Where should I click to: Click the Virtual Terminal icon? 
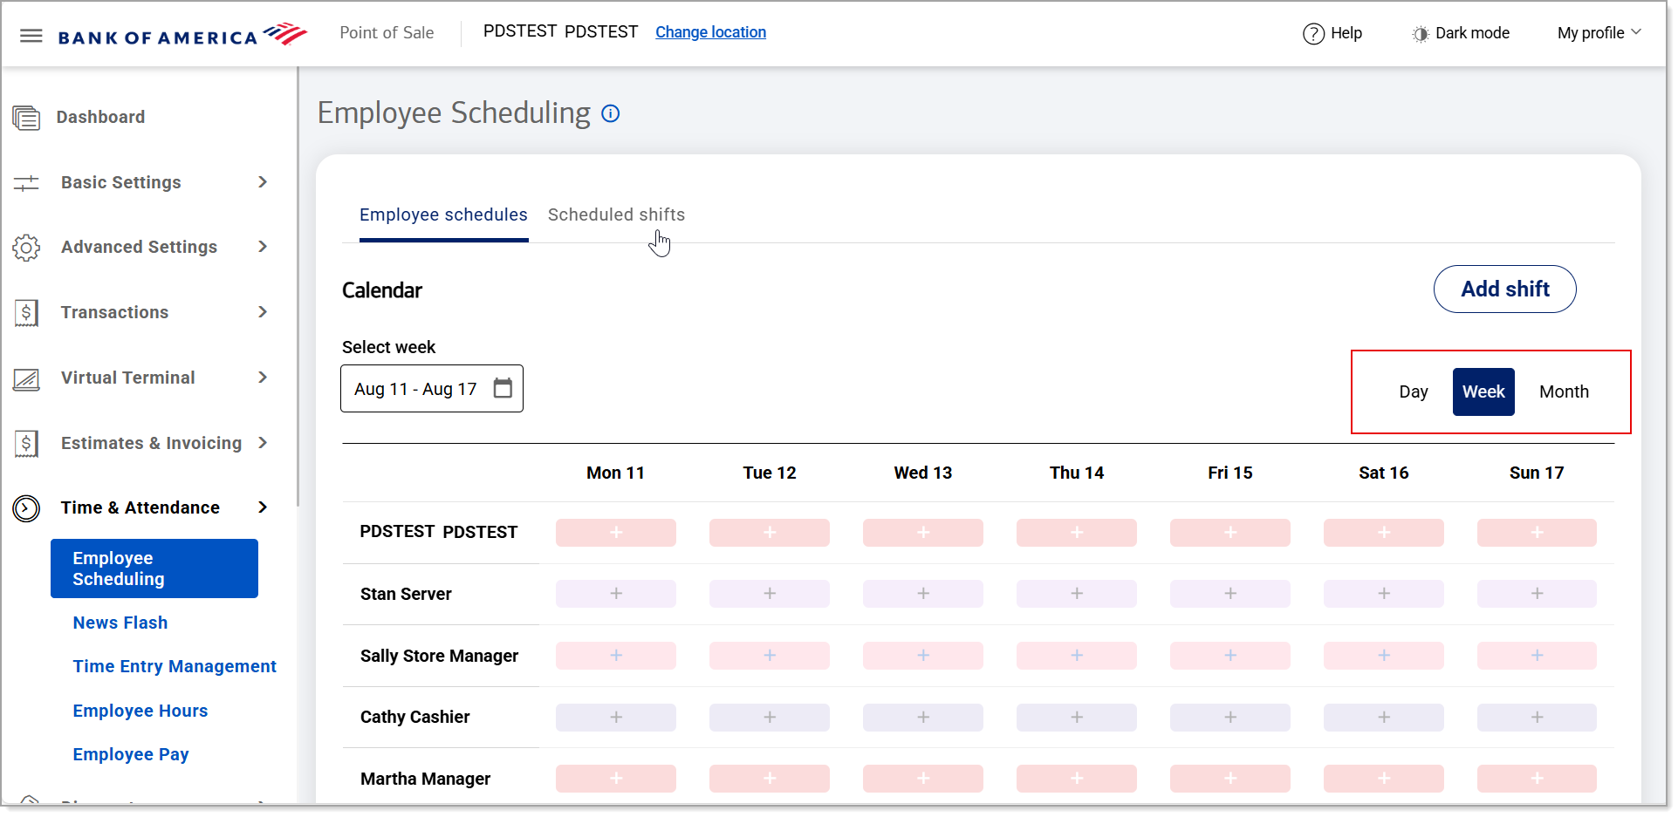(26, 378)
